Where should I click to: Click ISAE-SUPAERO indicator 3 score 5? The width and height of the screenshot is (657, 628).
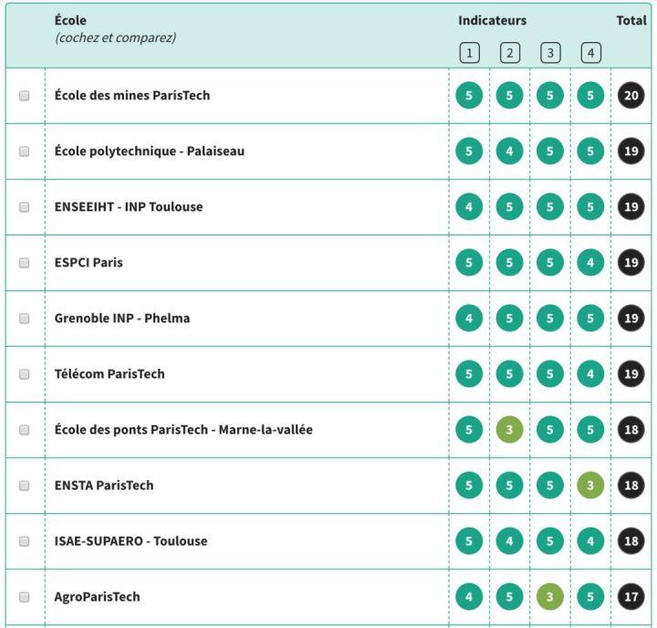[549, 541]
